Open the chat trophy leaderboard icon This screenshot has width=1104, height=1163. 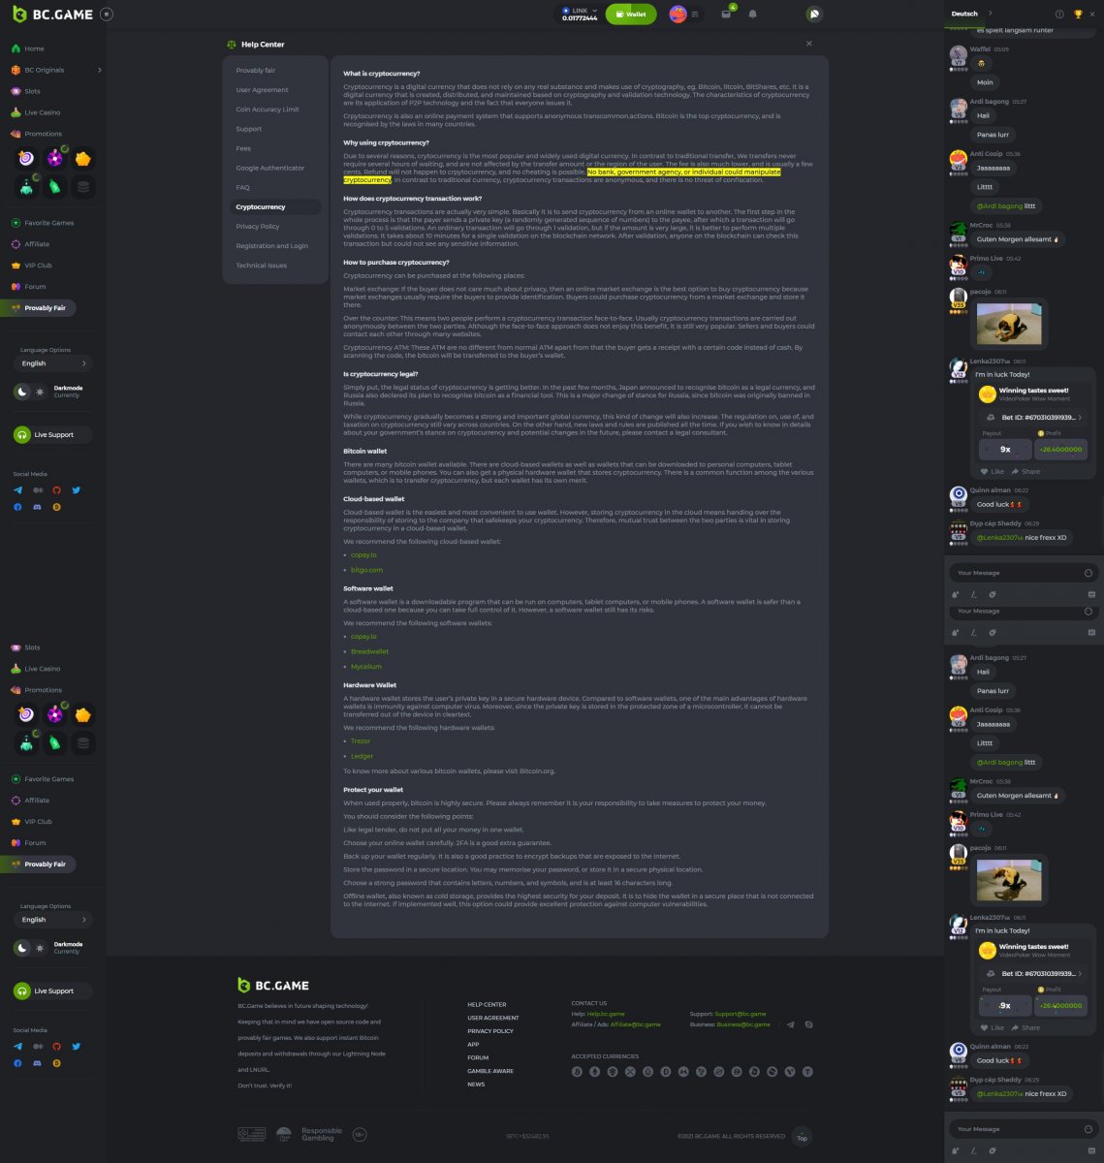pyautogui.click(x=1078, y=15)
